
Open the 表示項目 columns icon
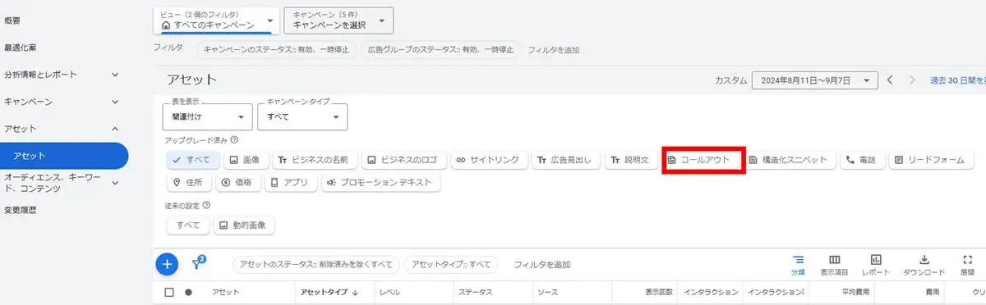pyautogui.click(x=834, y=259)
